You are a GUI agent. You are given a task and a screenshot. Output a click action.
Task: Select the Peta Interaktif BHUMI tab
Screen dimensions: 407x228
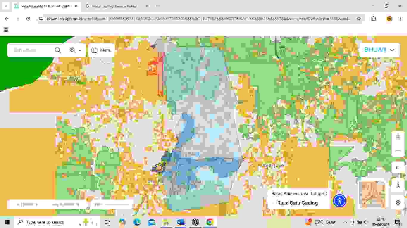pyautogui.click(x=45, y=6)
